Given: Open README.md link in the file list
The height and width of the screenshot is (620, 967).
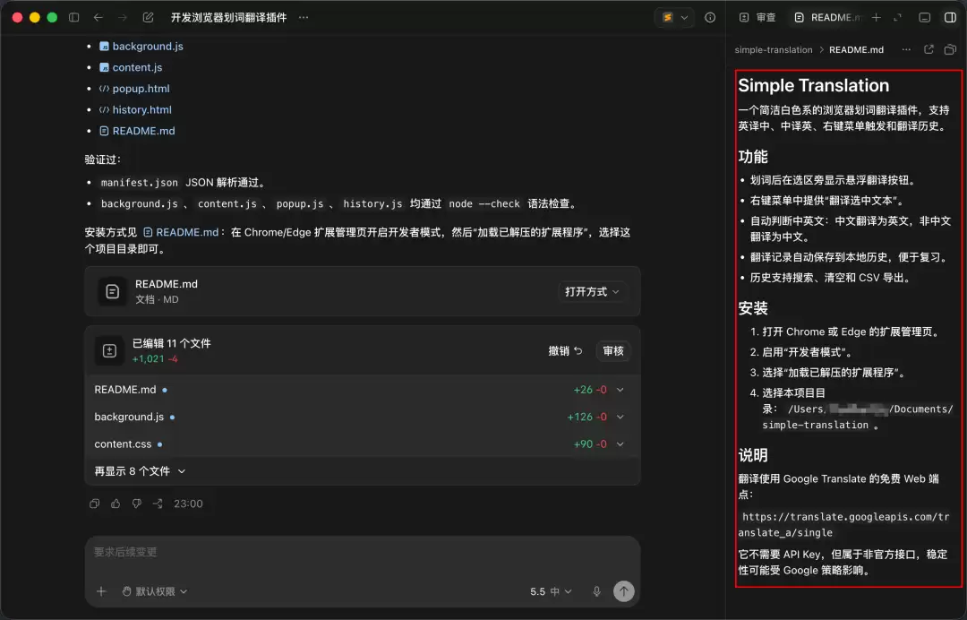Looking at the screenshot, I should coord(143,131).
